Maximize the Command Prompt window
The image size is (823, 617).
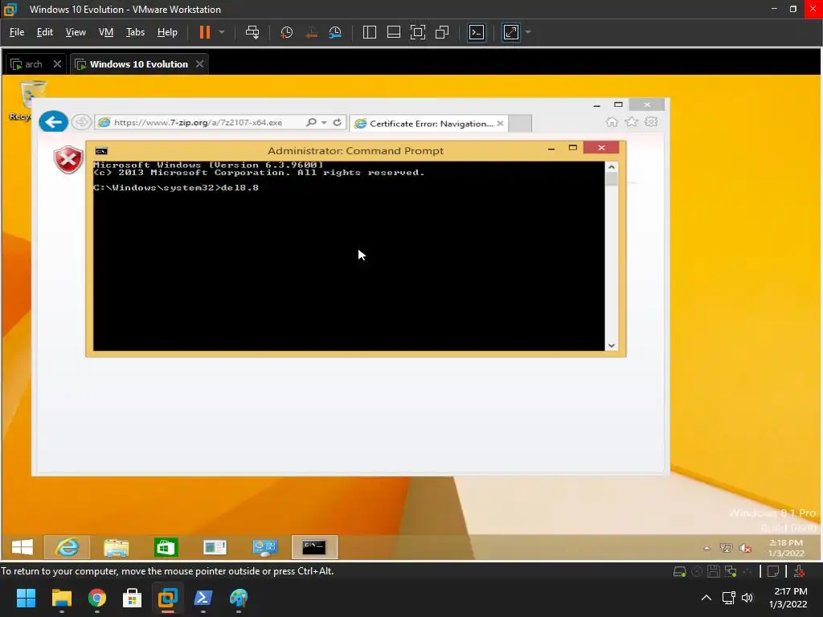coord(572,148)
